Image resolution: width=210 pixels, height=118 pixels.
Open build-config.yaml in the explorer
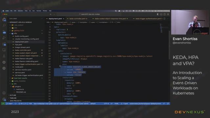22,36
